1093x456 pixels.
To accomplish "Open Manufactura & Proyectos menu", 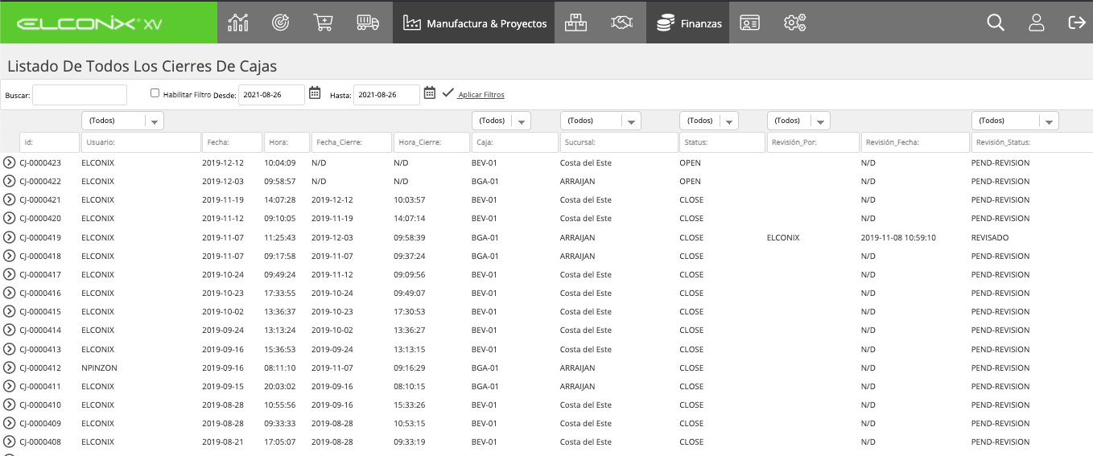I will 475,23.
